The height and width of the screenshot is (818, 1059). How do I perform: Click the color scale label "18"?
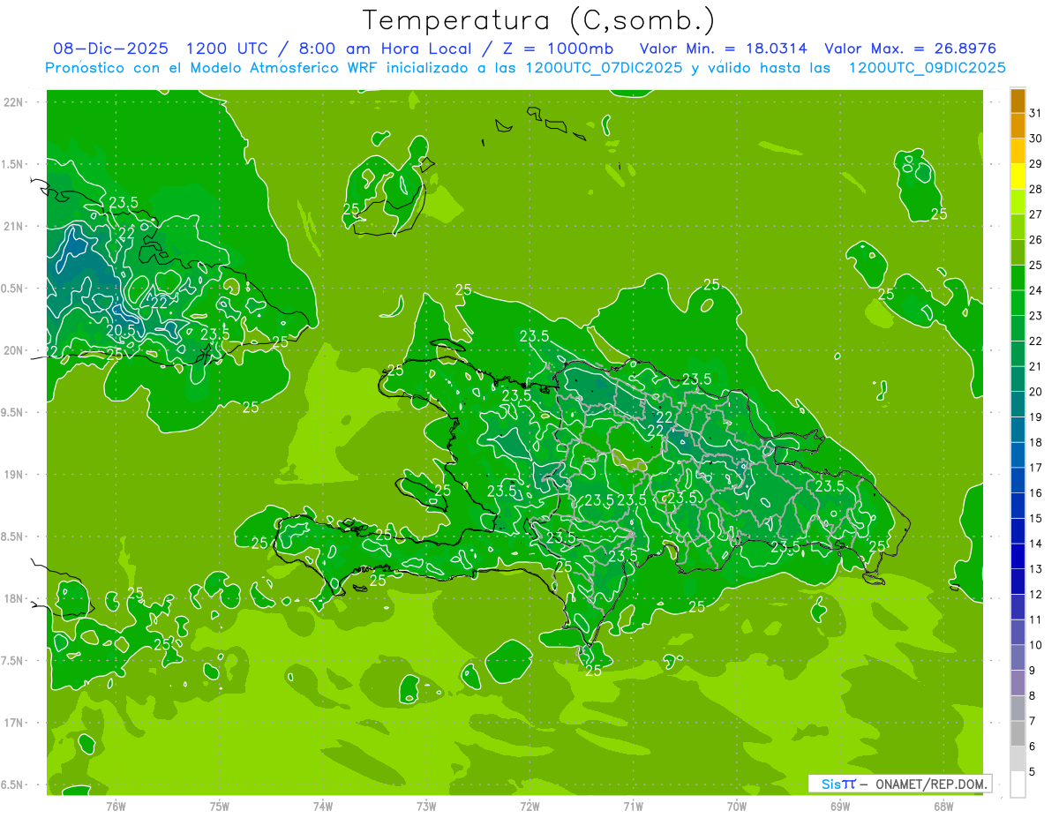tap(1035, 442)
